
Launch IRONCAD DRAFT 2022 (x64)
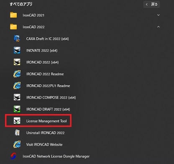click(x=48, y=109)
